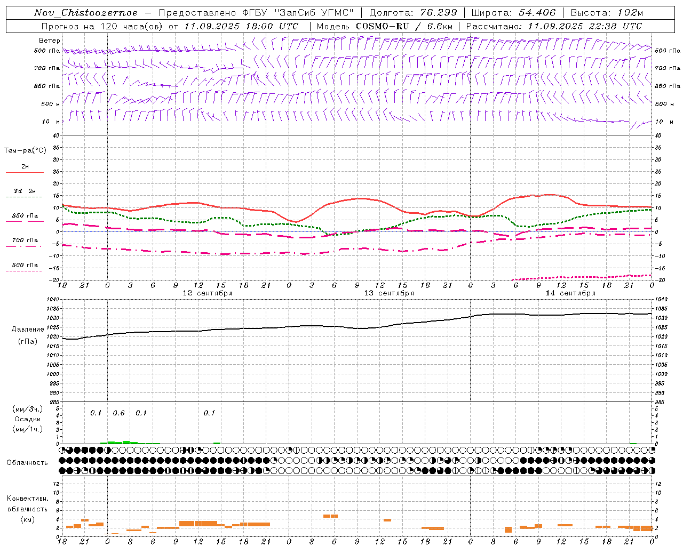
Task: Click the (мм/1ч.) precipitation unit label
Action: coord(28,429)
